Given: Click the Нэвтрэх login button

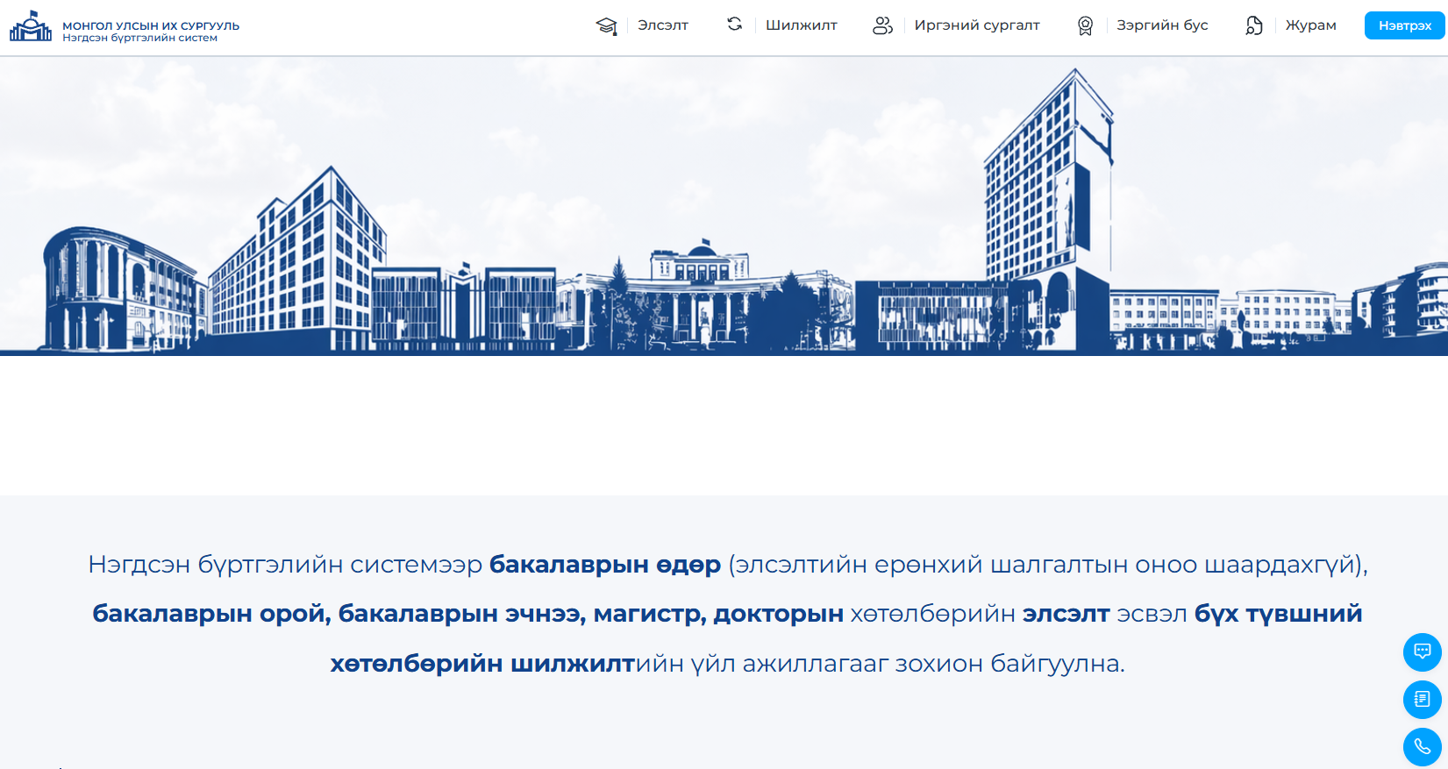Looking at the screenshot, I should tap(1405, 25).
